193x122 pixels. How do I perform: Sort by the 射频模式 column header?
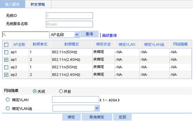tap(71, 44)
